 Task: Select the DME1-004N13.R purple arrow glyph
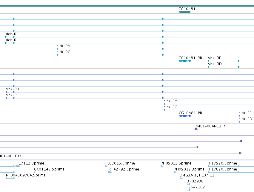click(x=196, y=129)
